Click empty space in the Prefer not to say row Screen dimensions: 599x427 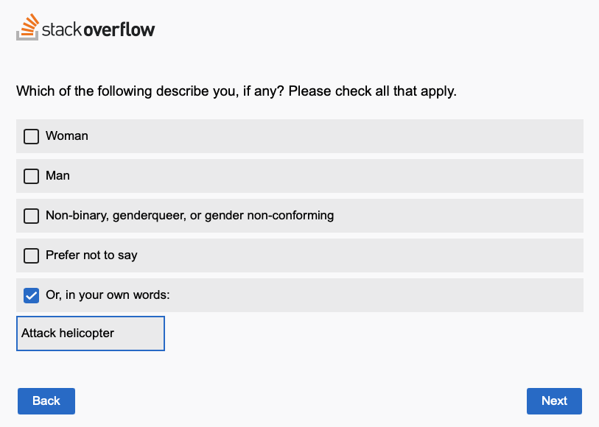(359, 255)
